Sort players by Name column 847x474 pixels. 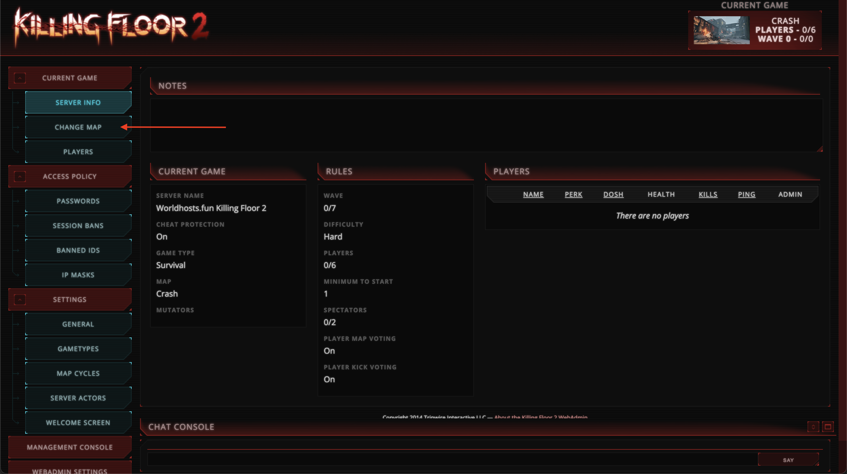[x=533, y=194]
